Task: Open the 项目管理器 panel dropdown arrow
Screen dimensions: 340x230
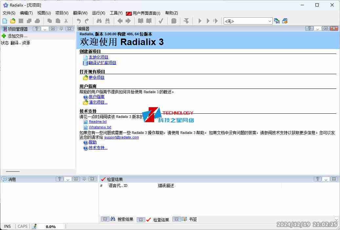Action: click(x=45, y=28)
